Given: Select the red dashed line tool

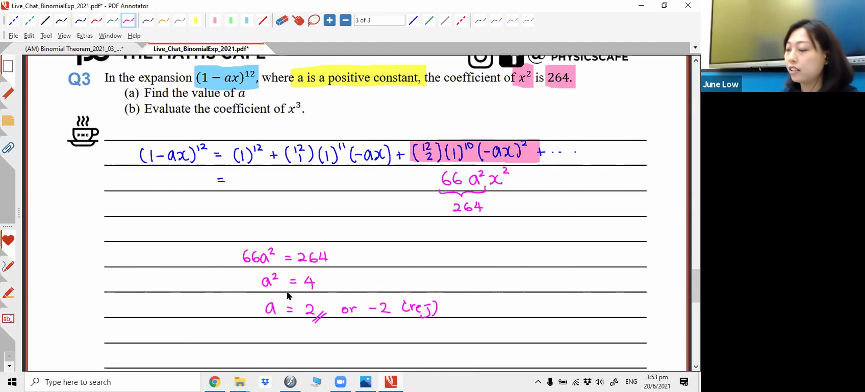Looking at the screenshot, I should 461,21.
